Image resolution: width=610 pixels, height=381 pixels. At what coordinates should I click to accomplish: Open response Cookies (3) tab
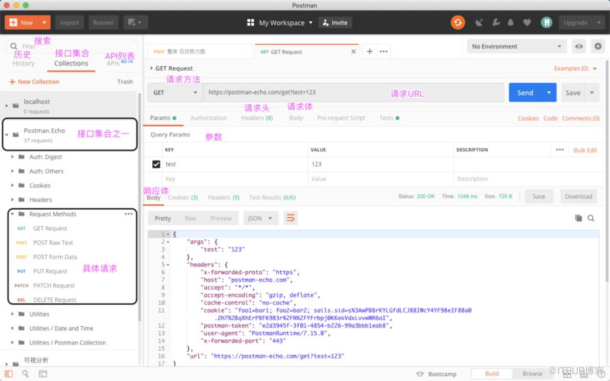183,197
